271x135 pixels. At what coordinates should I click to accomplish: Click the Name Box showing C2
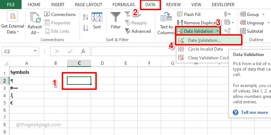(x=17, y=51)
